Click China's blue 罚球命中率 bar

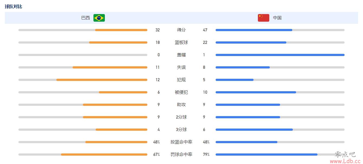(x=267, y=155)
